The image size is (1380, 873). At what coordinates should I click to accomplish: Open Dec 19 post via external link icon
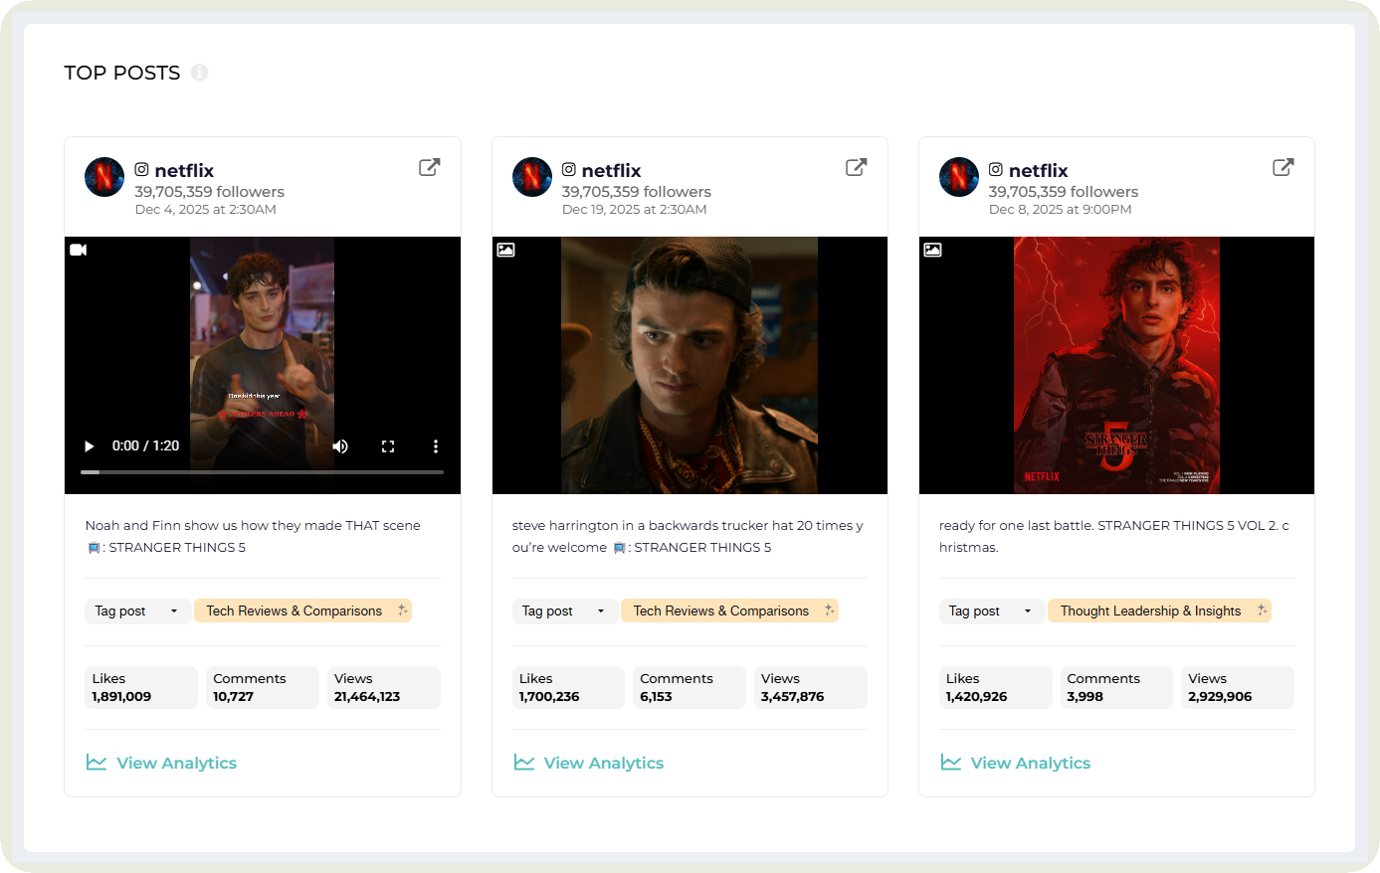(x=856, y=167)
